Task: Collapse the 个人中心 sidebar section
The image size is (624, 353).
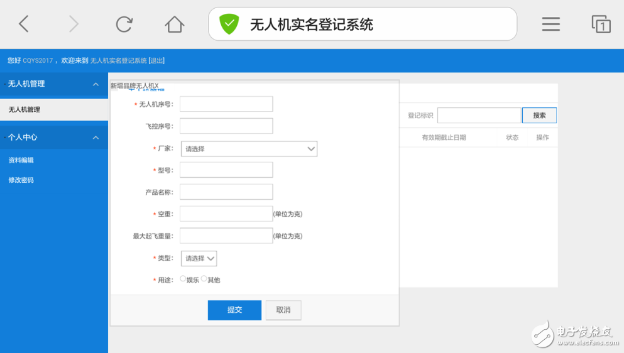Action: tap(96, 138)
